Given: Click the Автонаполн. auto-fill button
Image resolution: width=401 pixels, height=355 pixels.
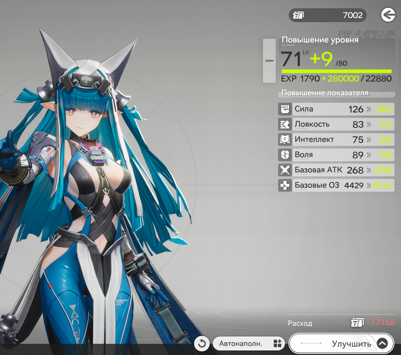Looking at the screenshot, I should pyautogui.click(x=249, y=344).
